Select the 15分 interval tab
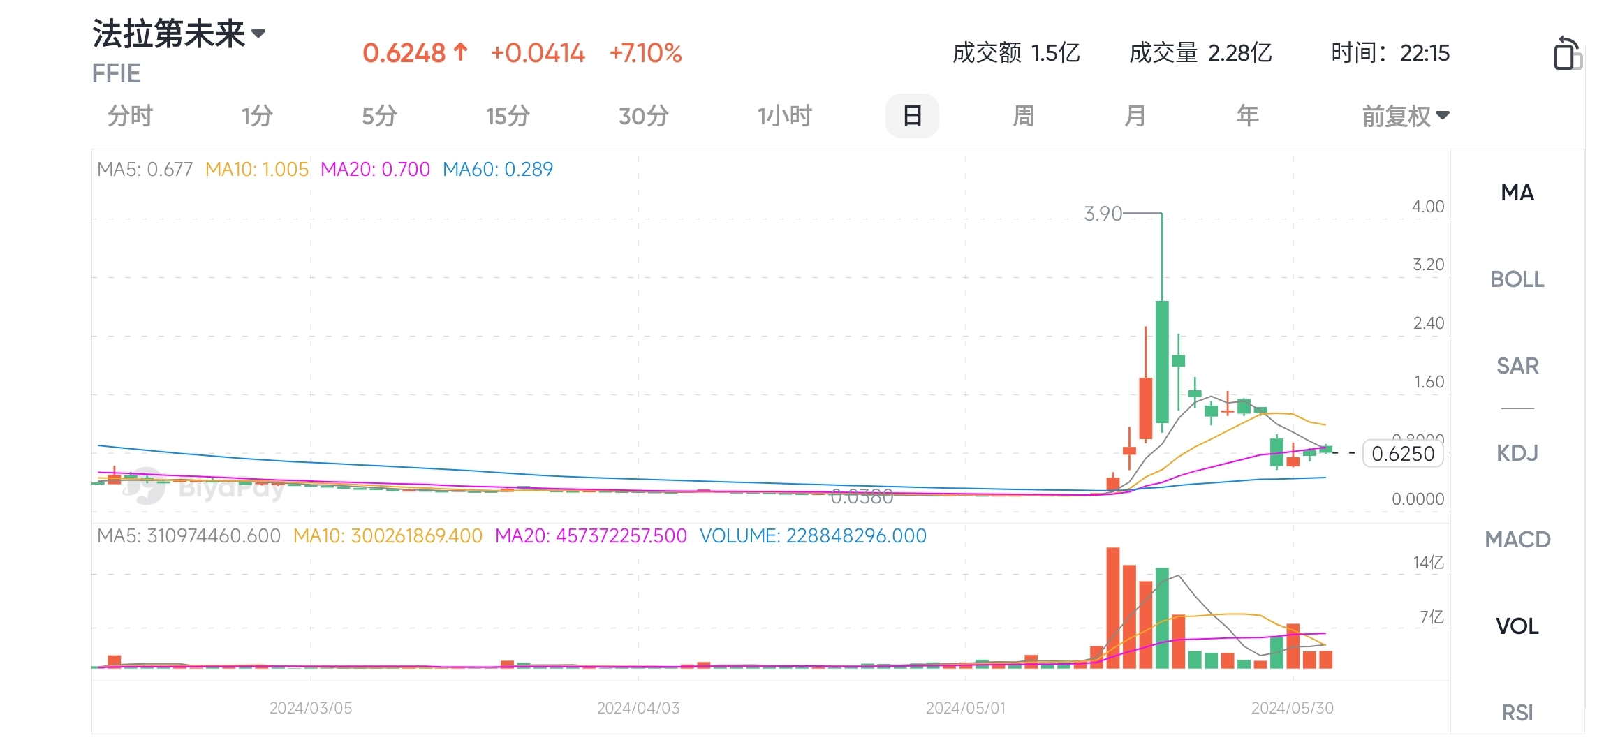 click(x=508, y=116)
